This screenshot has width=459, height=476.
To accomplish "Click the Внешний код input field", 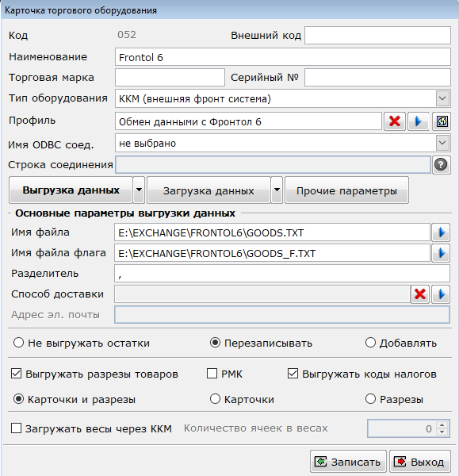I will coord(377,35).
